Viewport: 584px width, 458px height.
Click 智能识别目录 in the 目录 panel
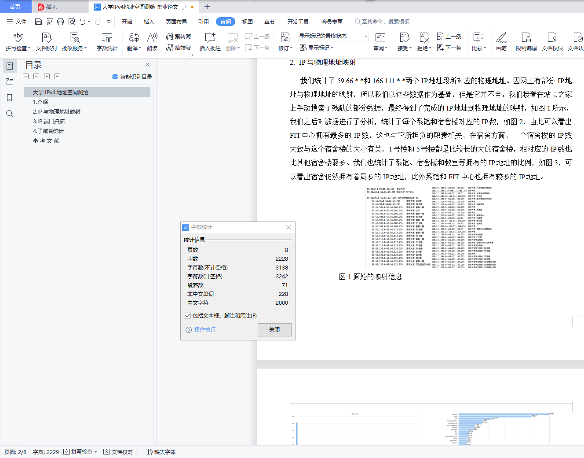(x=132, y=77)
